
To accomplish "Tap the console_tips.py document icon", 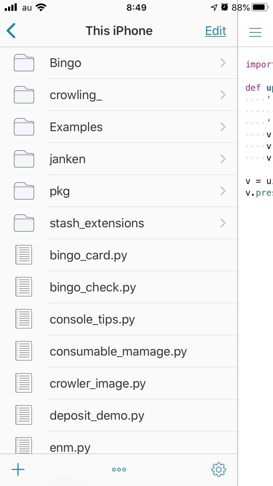I will click(x=24, y=319).
